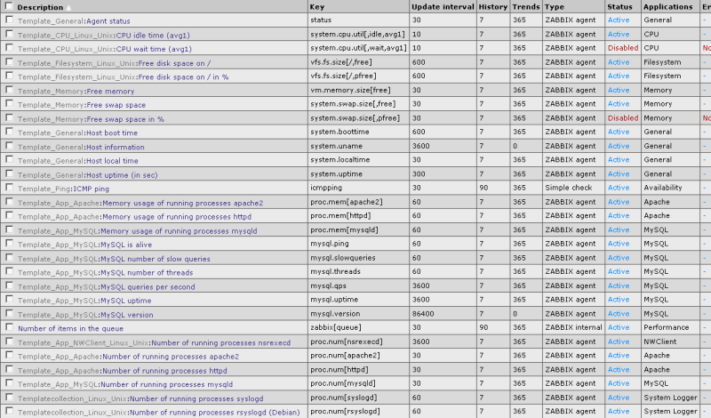Open the Number of items in the queue item
This screenshot has width=711, height=418.
pyautogui.click(x=70, y=328)
